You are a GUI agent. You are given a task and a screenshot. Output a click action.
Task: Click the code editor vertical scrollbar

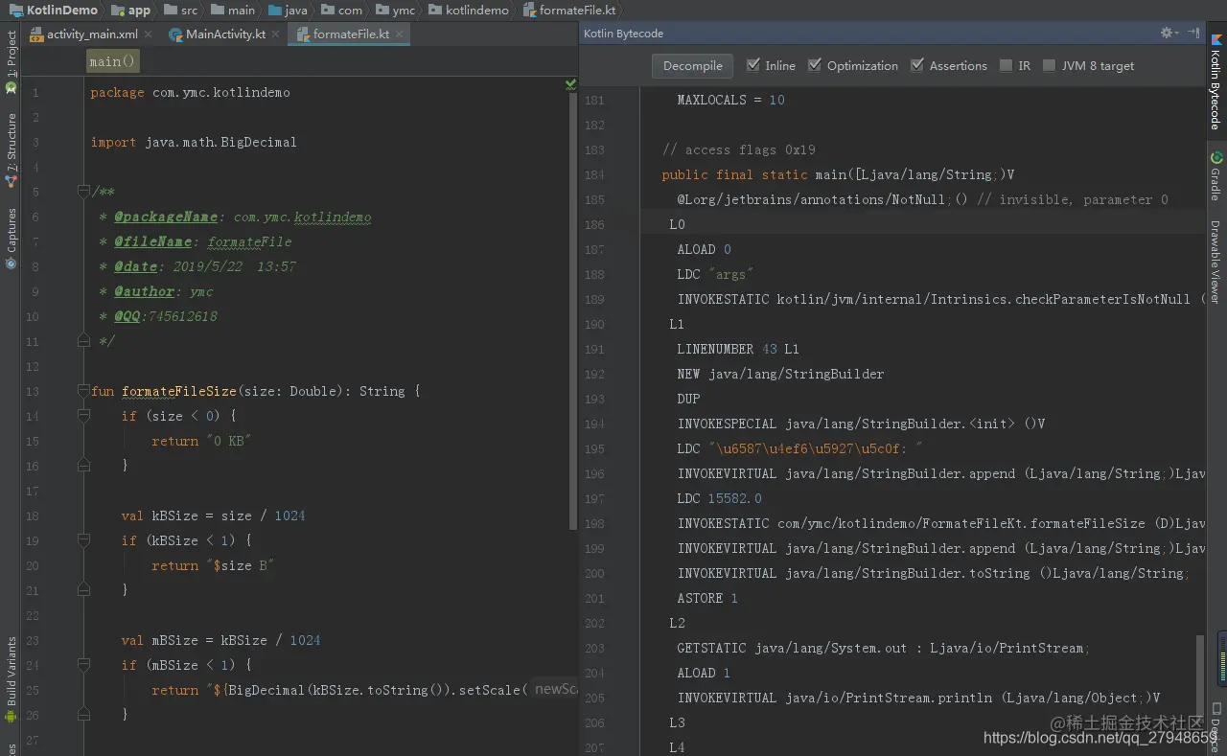pos(574,311)
